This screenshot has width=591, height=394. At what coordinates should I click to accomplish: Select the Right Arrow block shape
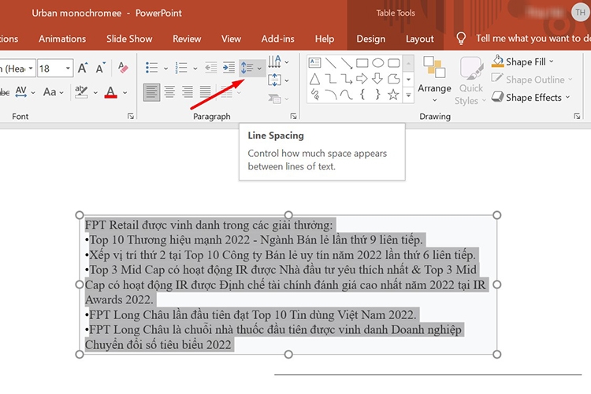[362, 79]
